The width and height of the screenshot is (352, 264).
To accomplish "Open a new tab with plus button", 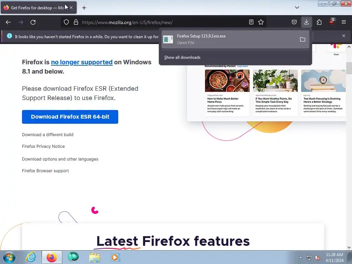I will tap(84, 8).
